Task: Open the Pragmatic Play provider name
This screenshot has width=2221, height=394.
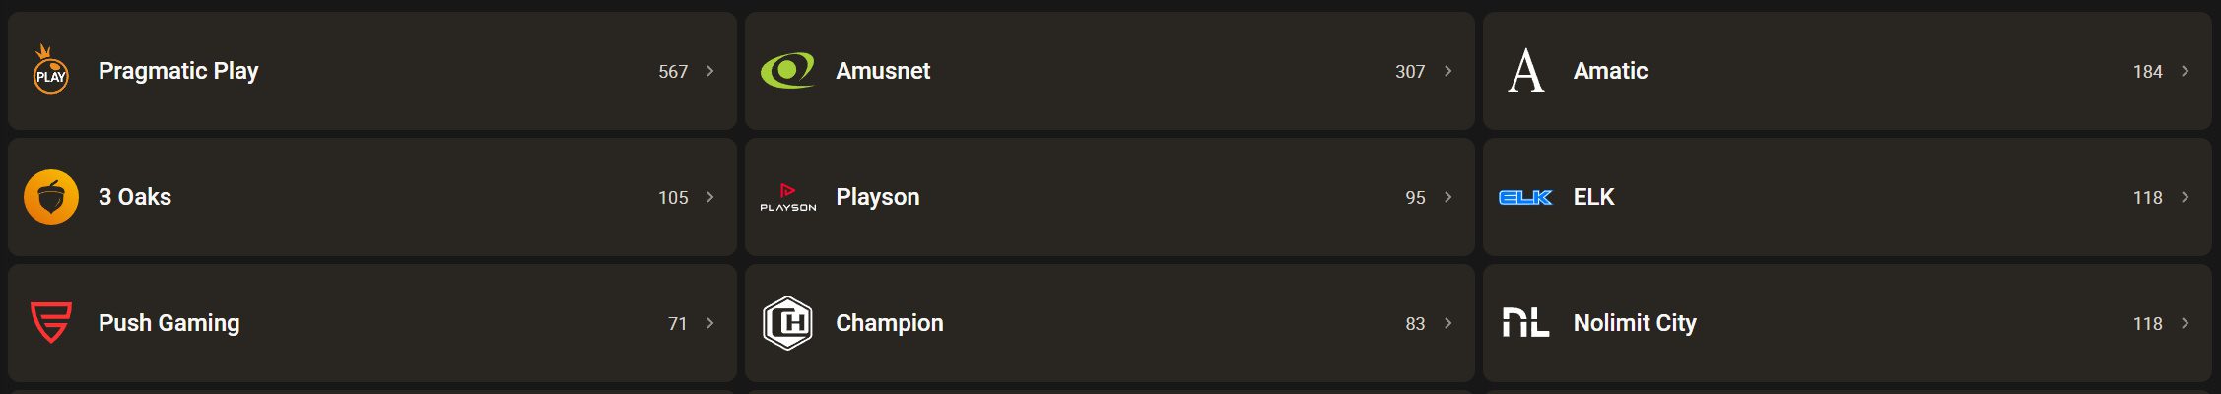Action: point(178,71)
